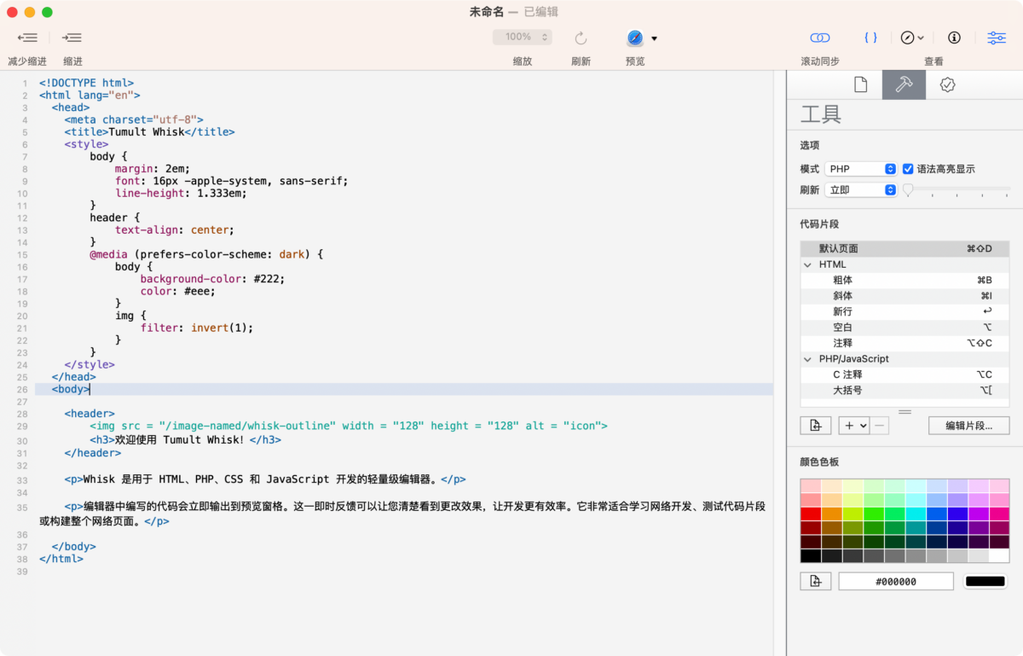Open the PHP mode dropdown
The width and height of the screenshot is (1023, 656).
coord(861,169)
